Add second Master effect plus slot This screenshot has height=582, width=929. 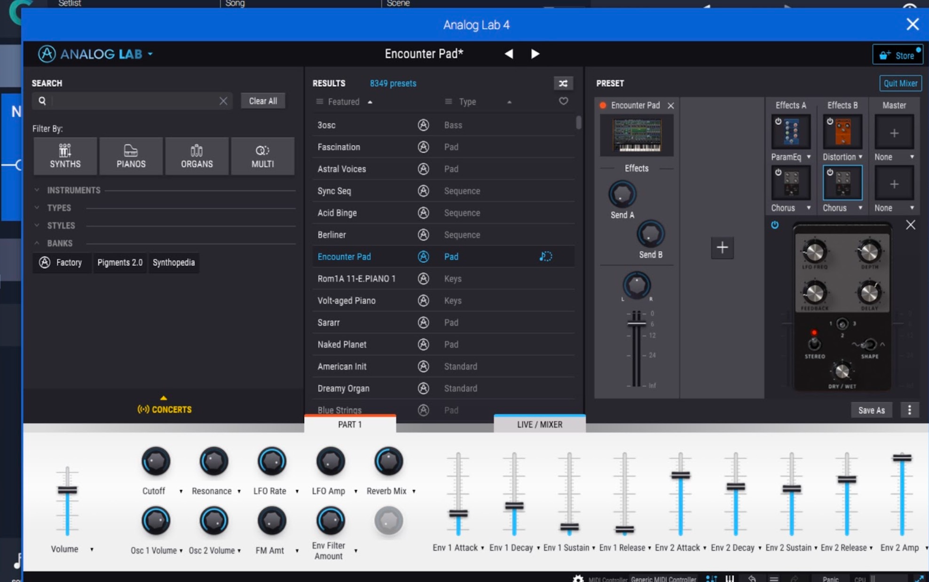(x=894, y=184)
